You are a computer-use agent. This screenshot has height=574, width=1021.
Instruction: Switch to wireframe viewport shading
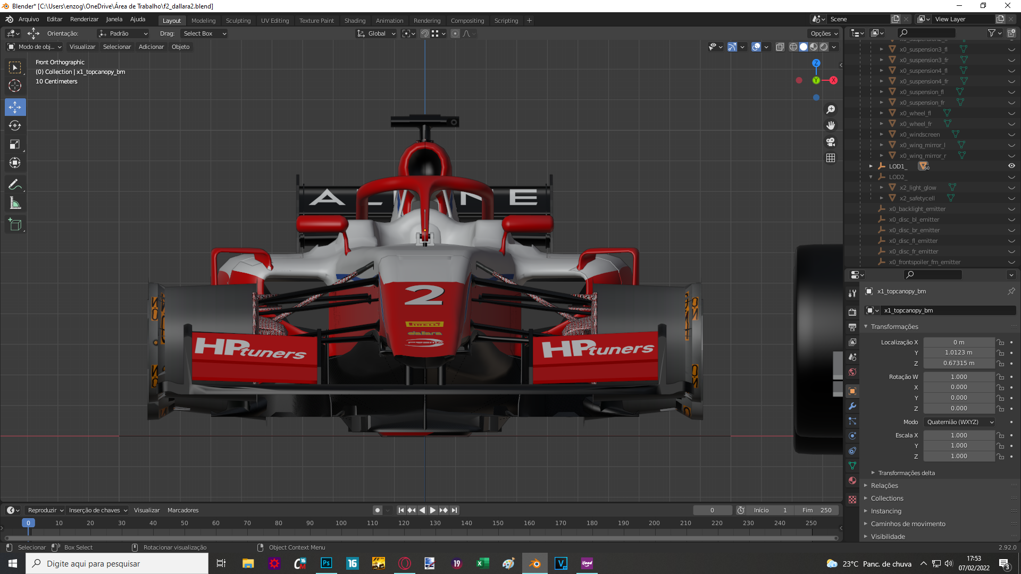[793, 47]
